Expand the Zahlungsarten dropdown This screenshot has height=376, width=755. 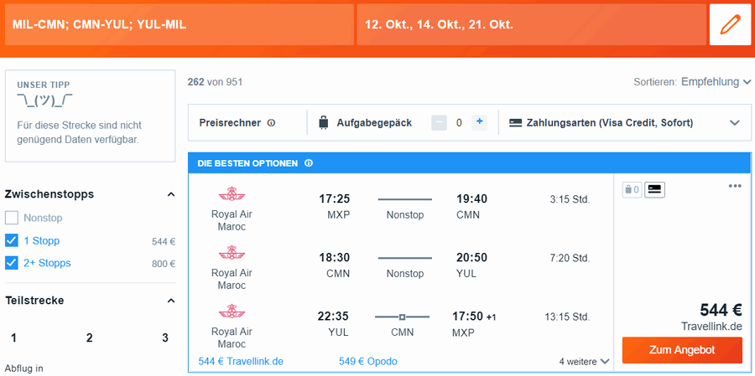click(x=734, y=123)
